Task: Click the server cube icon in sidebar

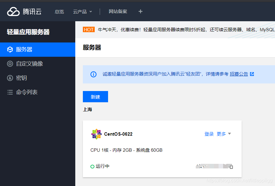Action: click(x=10, y=50)
